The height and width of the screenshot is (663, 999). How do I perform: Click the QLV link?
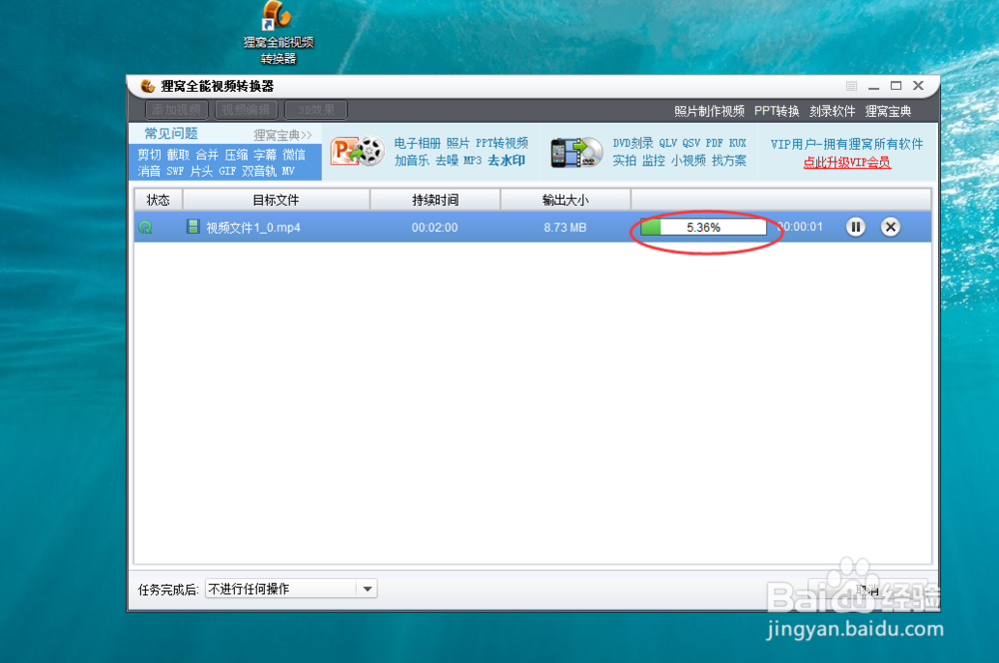point(668,143)
